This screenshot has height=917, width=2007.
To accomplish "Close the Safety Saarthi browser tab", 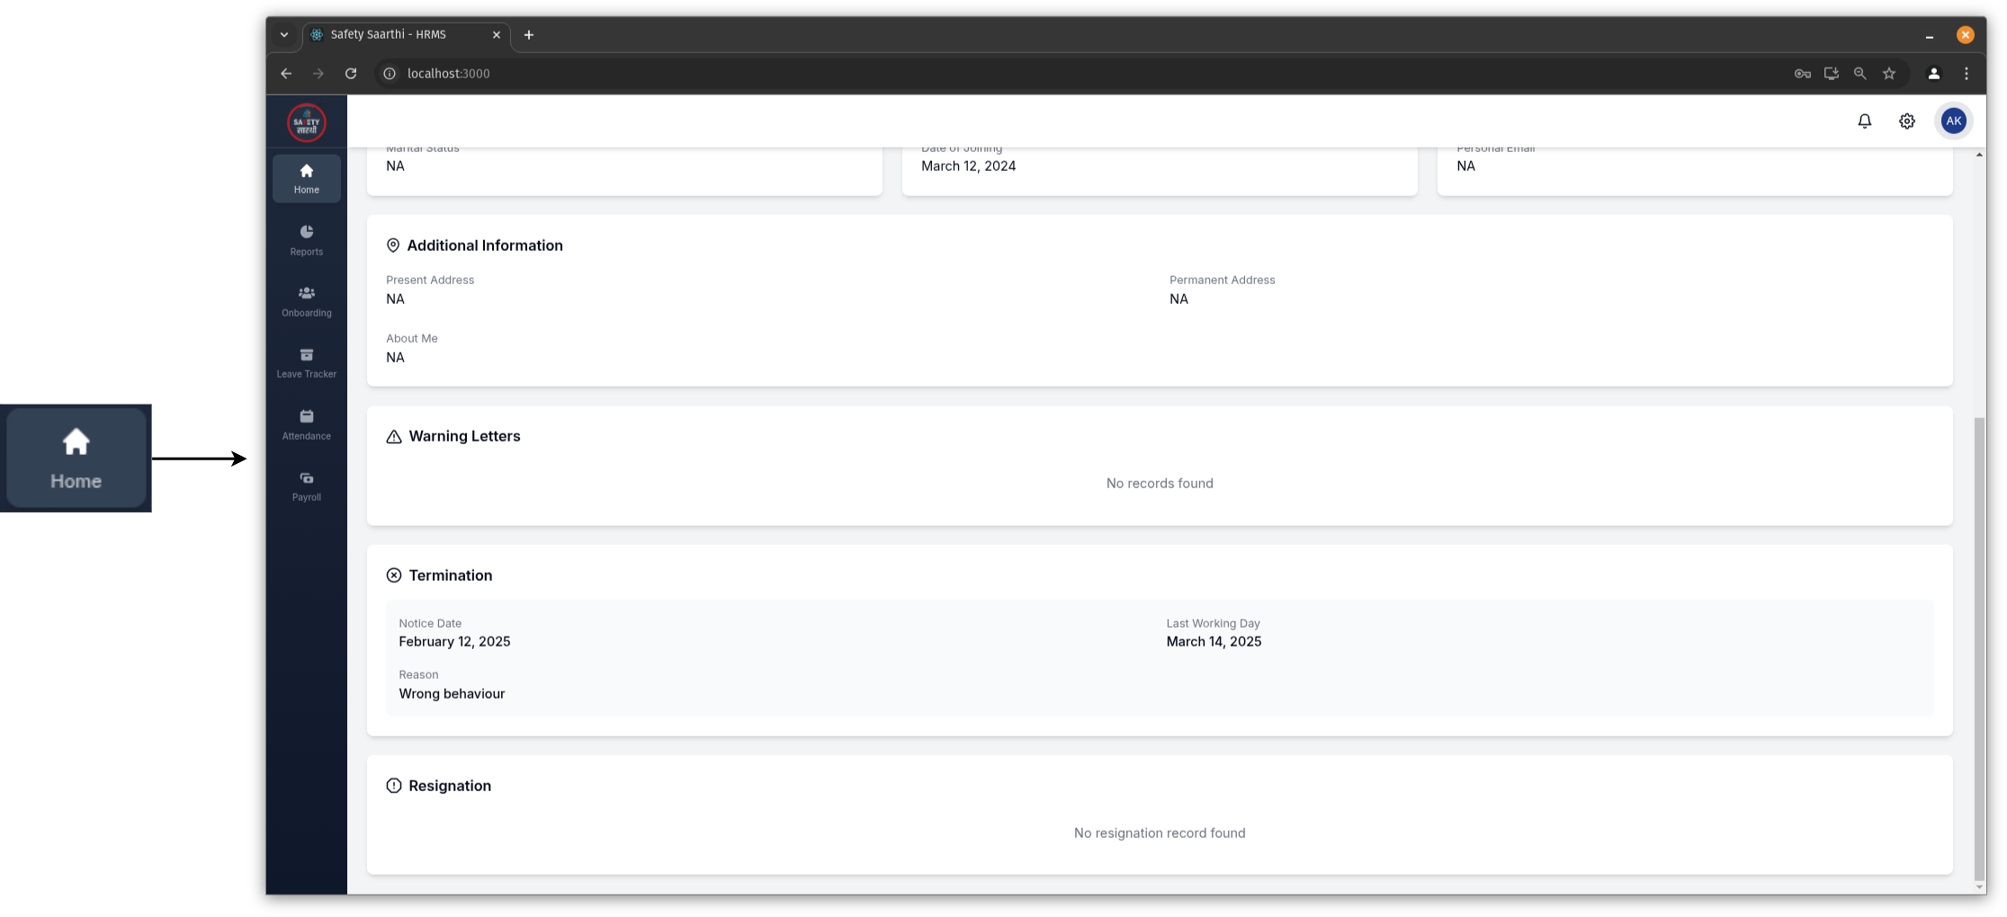I will (497, 35).
